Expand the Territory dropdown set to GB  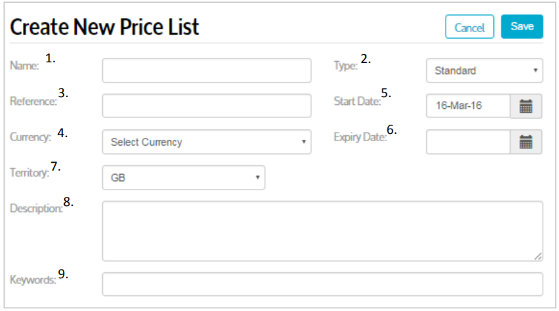(183, 177)
